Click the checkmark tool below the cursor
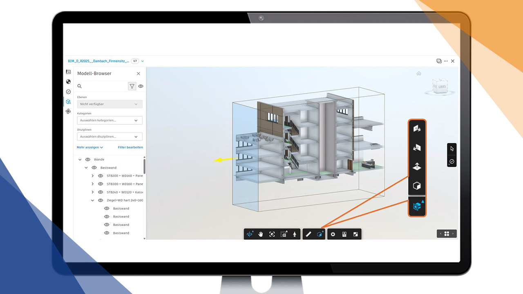 452,162
